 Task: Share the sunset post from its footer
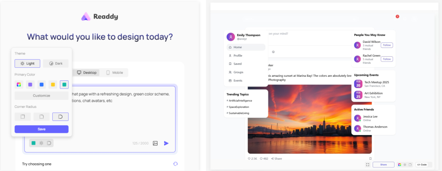pyautogui.click(x=277, y=159)
